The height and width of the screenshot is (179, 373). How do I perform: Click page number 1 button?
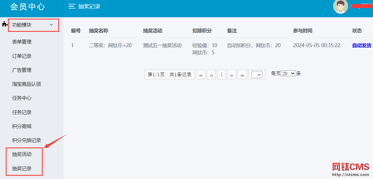[x=221, y=75]
